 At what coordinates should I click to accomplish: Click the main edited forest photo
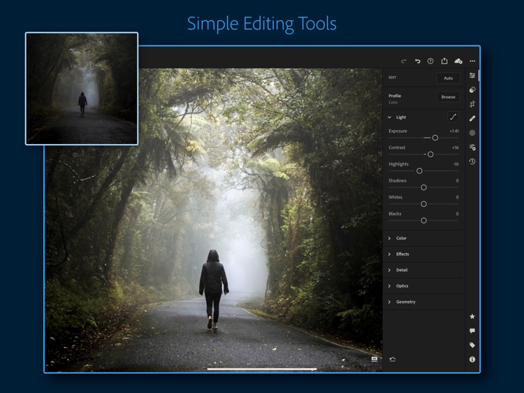[214, 220]
